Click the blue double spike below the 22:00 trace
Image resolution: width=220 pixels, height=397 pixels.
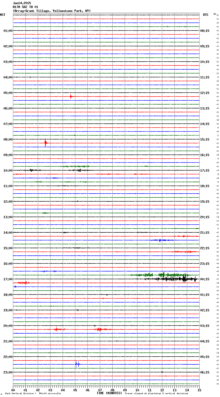tap(77, 364)
